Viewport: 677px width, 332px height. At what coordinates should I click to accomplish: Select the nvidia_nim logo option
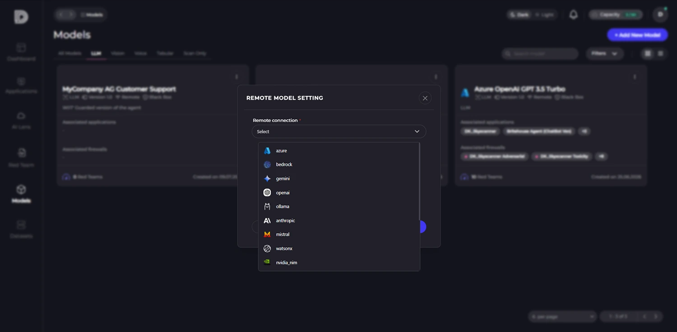coord(267,263)
